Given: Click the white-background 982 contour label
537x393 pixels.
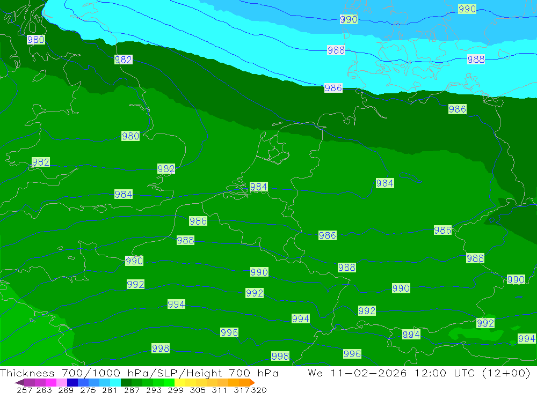Looking at the screenshot, I should pyautogui.click(x=124, y=60).
